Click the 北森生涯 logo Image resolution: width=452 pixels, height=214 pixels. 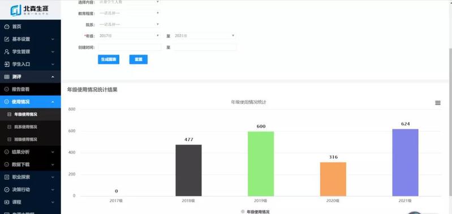coord(29,10)
